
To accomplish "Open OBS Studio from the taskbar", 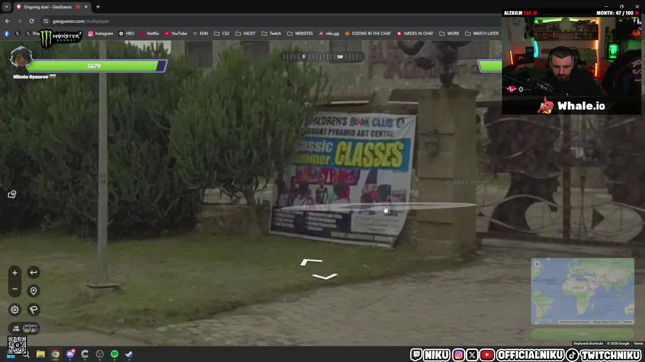I will [x=100, y=354].
